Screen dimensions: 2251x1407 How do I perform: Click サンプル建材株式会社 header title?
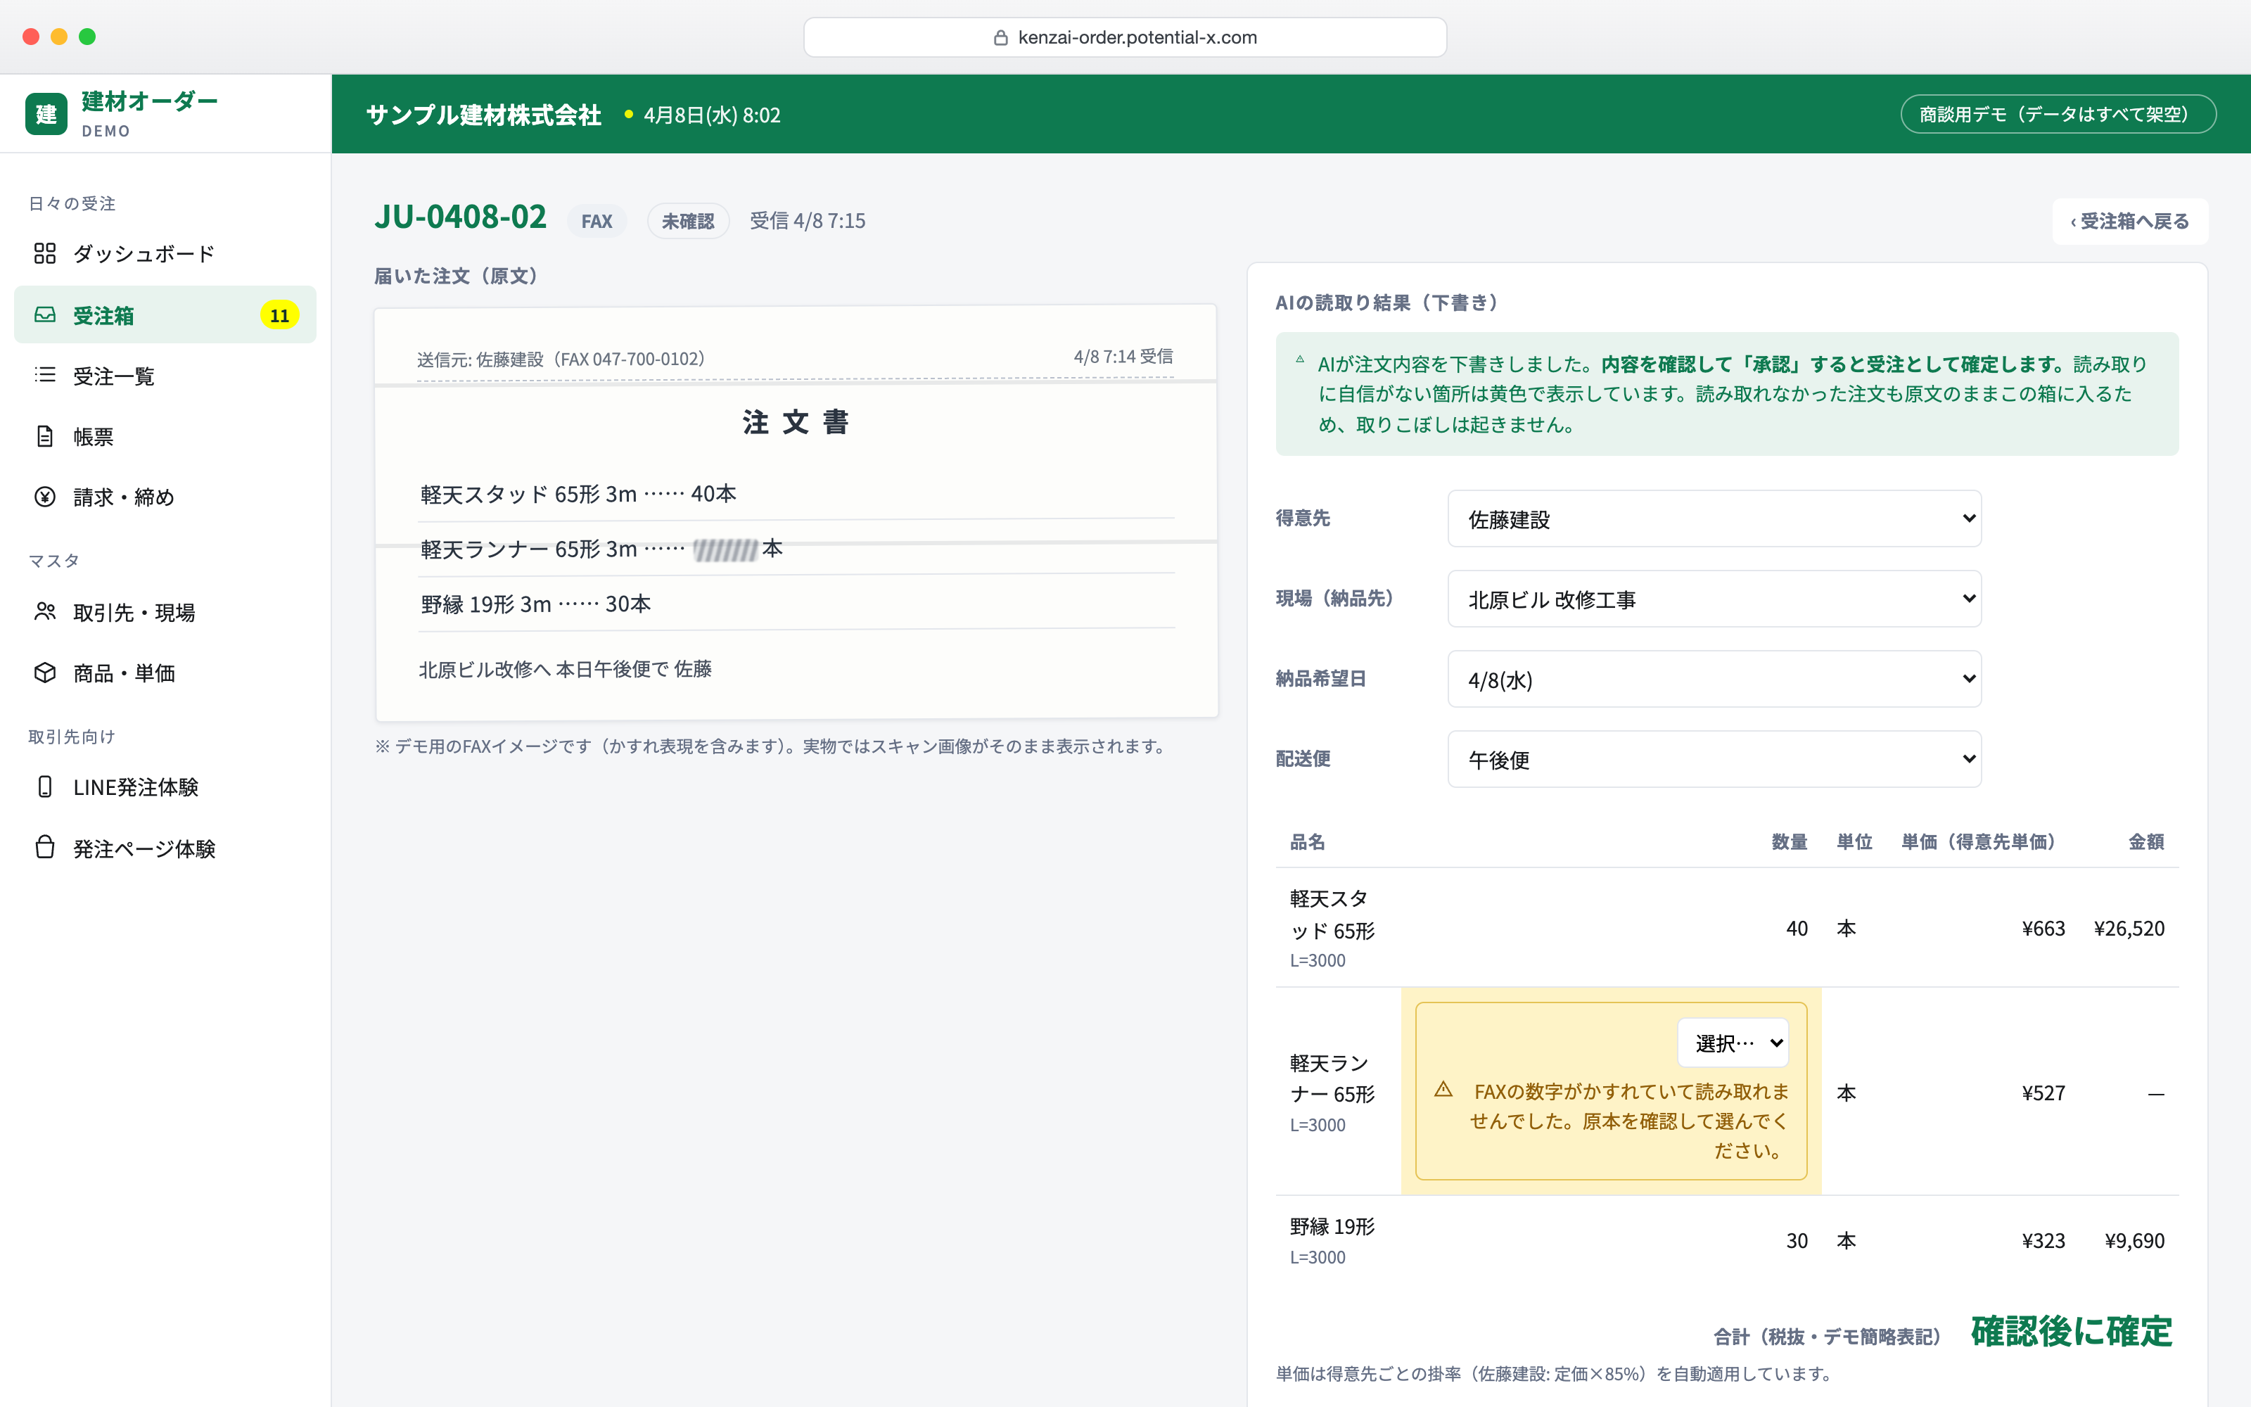click(x=484, y=115)
